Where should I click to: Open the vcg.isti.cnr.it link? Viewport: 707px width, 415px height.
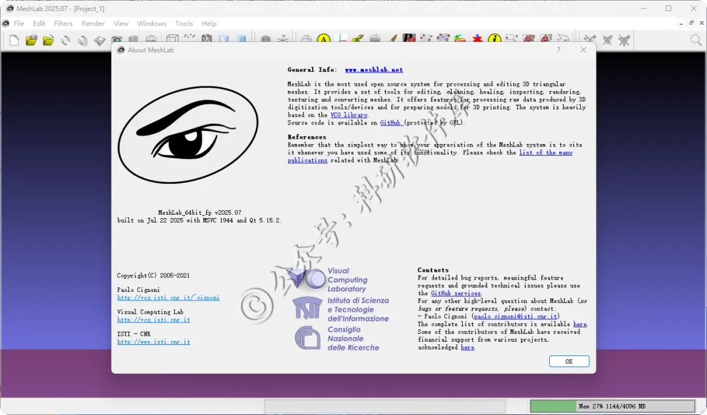click(153, 320)
